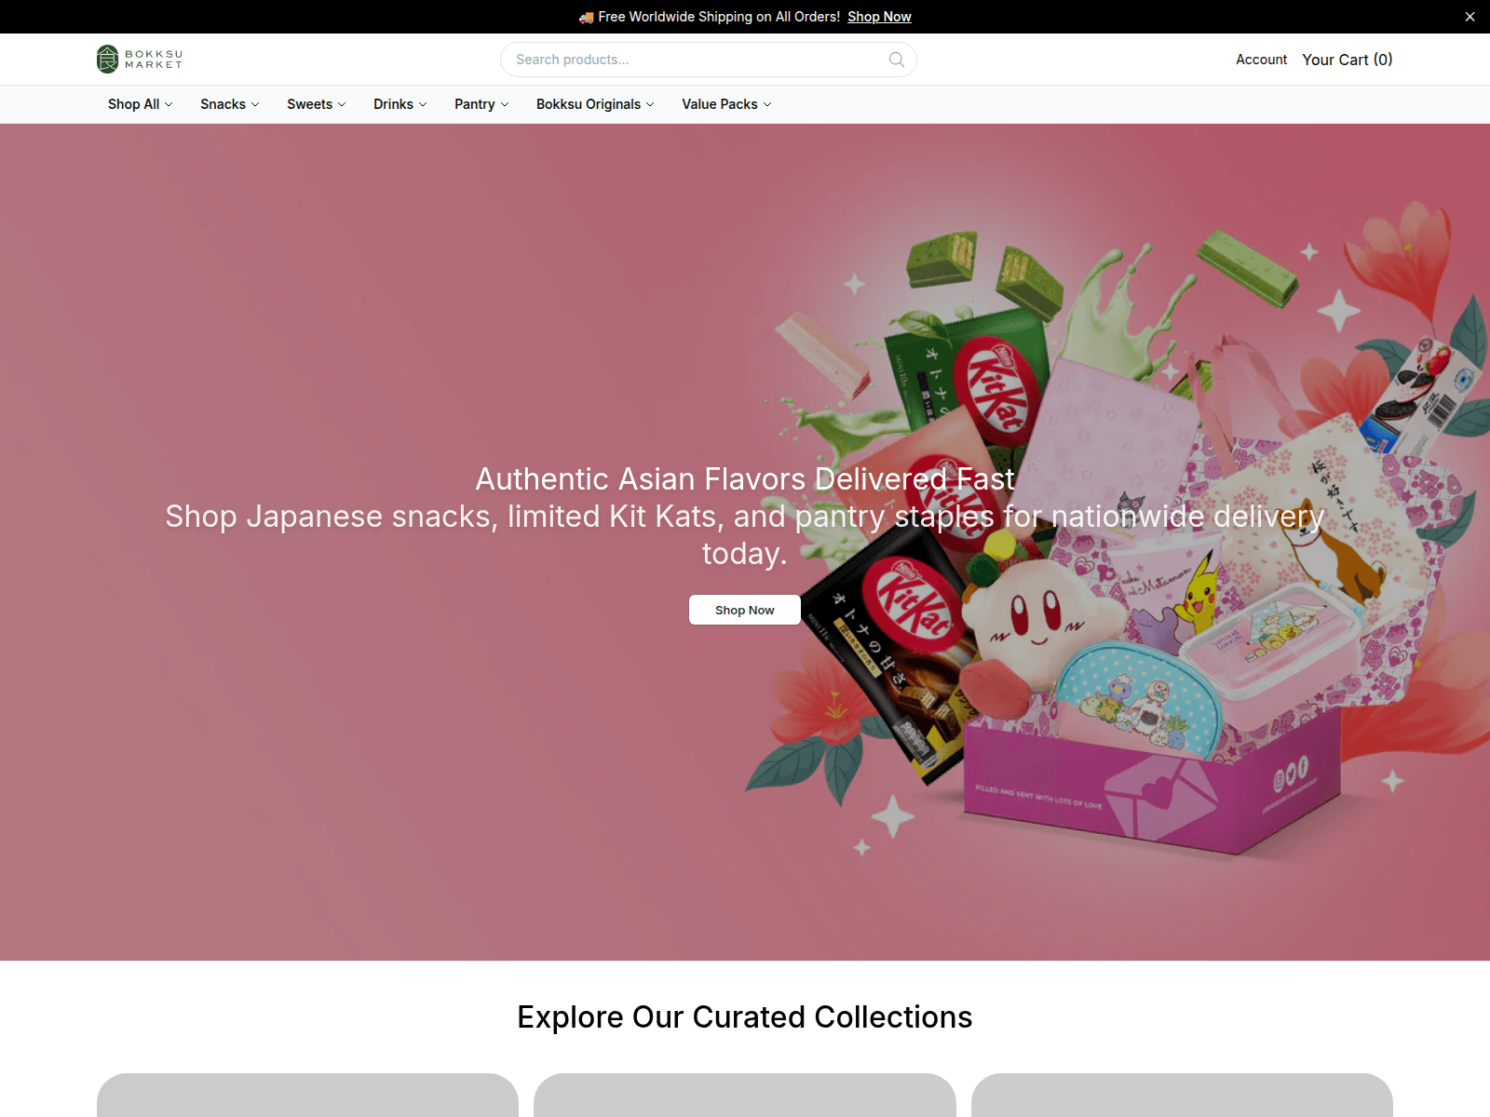Click the 'Explore Our Curated Collections' heading
The width and height of the screenshot is (1490, 1117).
(745, 1016)
